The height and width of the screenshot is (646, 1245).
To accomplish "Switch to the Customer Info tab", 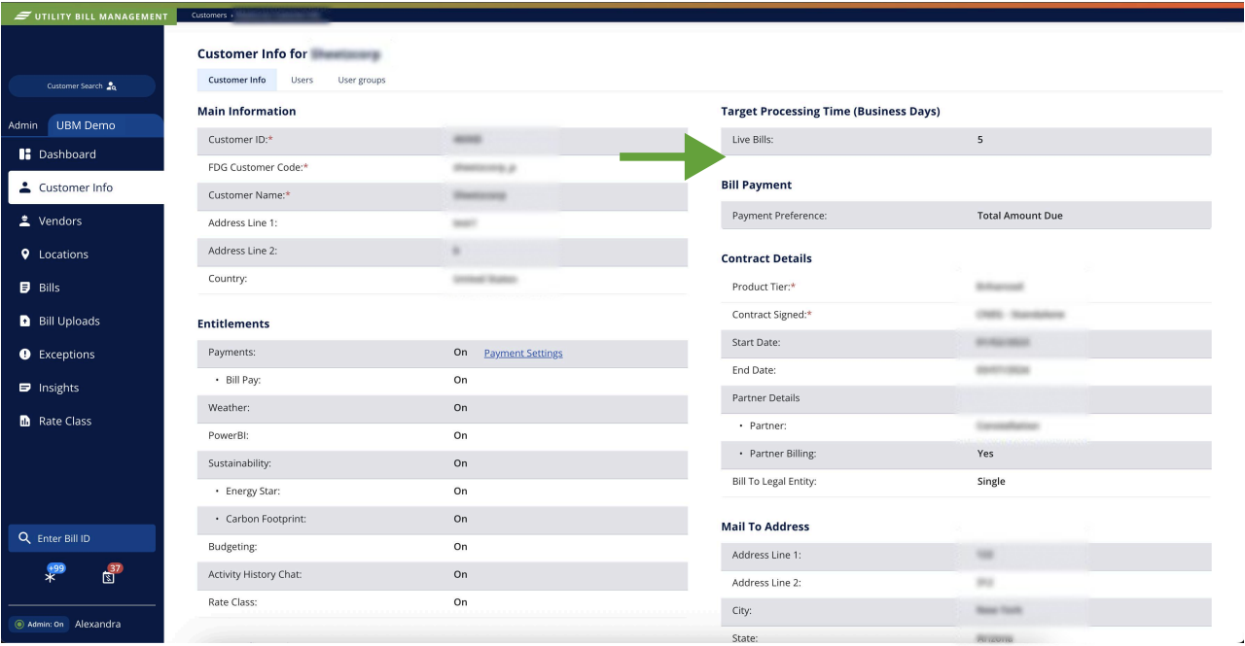I will point(236,80).
